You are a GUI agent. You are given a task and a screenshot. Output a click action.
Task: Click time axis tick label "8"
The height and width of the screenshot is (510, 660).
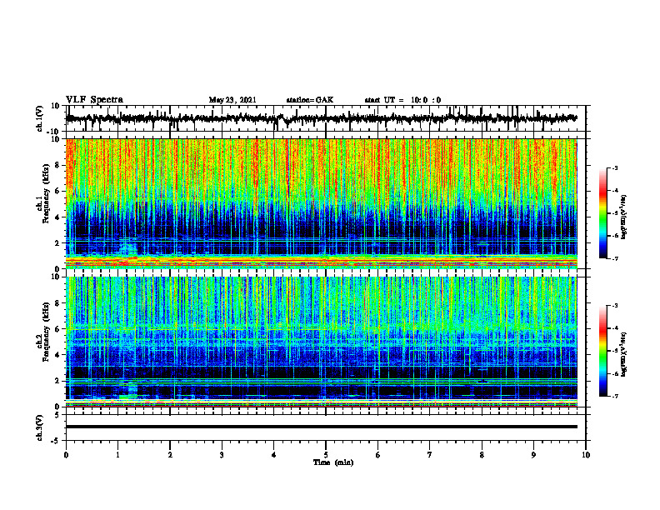482,455
